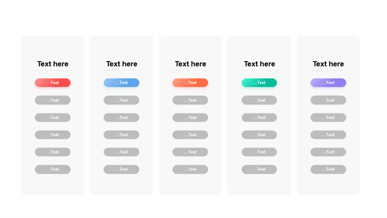Click the red gradient Text pill

pos(53,82)
